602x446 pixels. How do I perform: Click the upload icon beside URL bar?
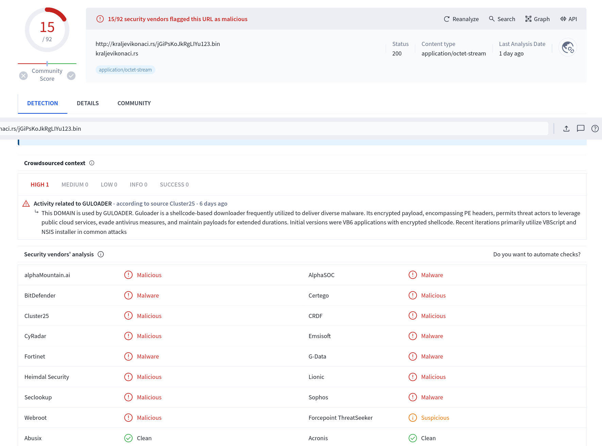(566, 128)
